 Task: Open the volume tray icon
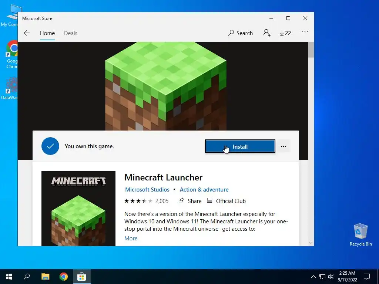coord(331,277)
